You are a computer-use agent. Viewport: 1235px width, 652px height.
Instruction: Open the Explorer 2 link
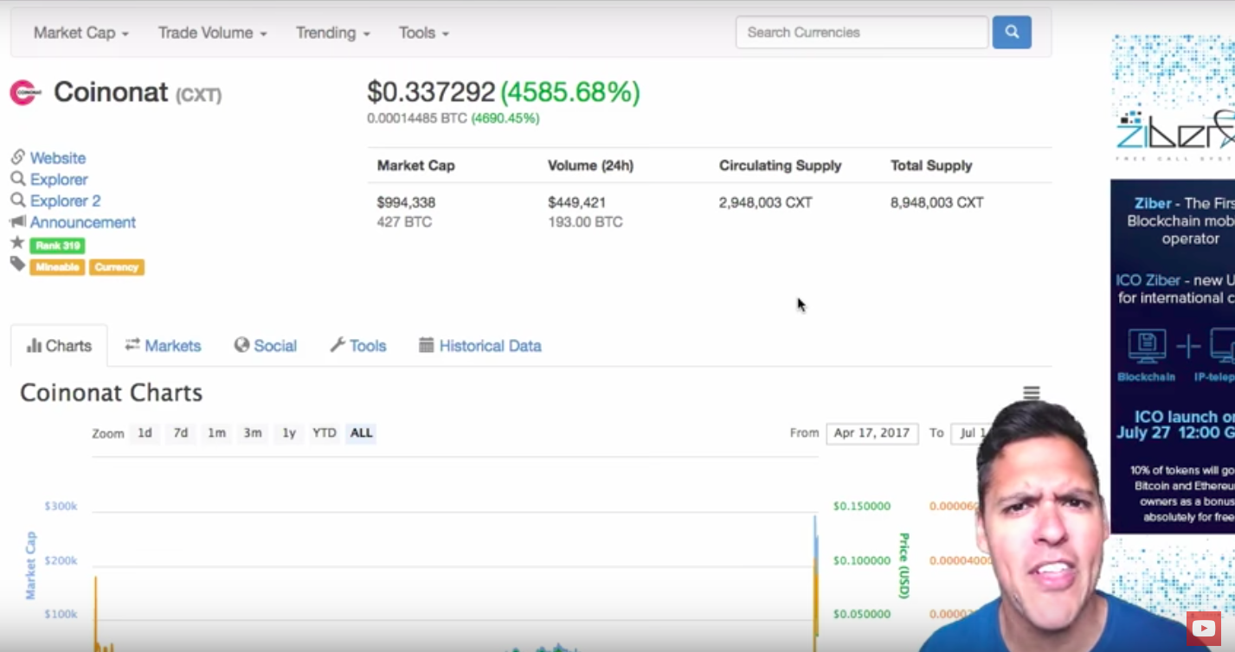(x=65, y=201)
